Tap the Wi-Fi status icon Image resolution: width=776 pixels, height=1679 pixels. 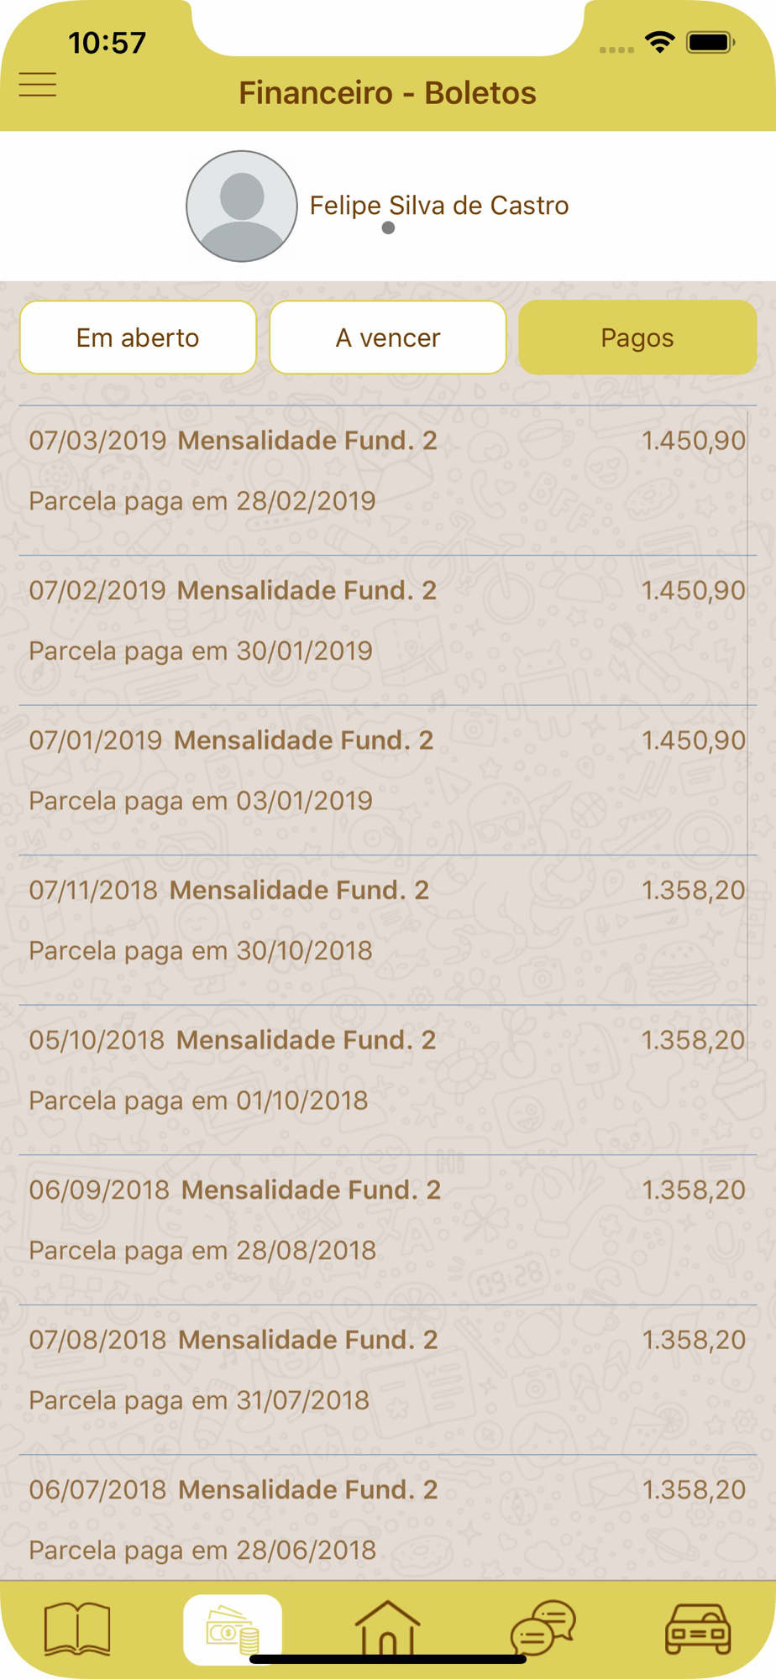pos(660,42)
